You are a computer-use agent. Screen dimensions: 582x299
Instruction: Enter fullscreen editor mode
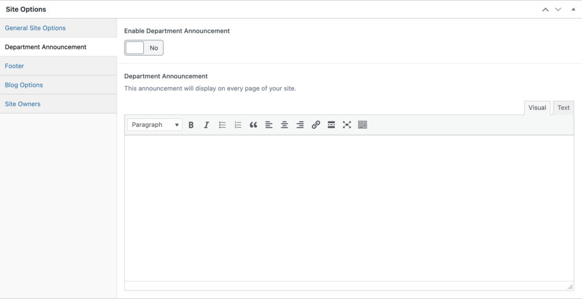(x=347, y=125)
